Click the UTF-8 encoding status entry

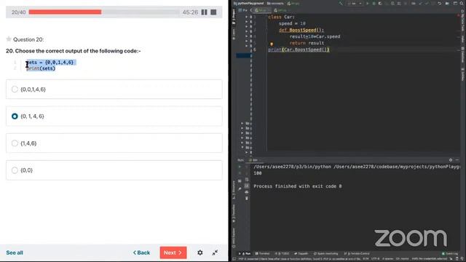376,259
